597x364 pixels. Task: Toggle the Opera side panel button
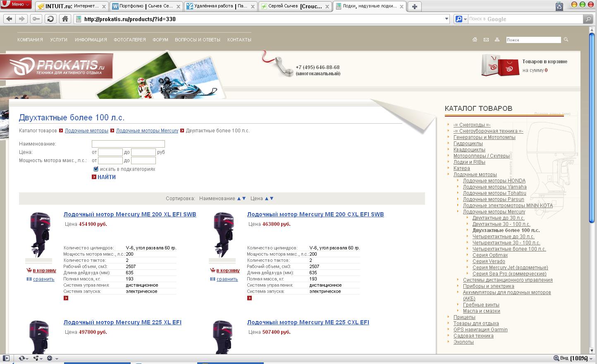point(6,358)
